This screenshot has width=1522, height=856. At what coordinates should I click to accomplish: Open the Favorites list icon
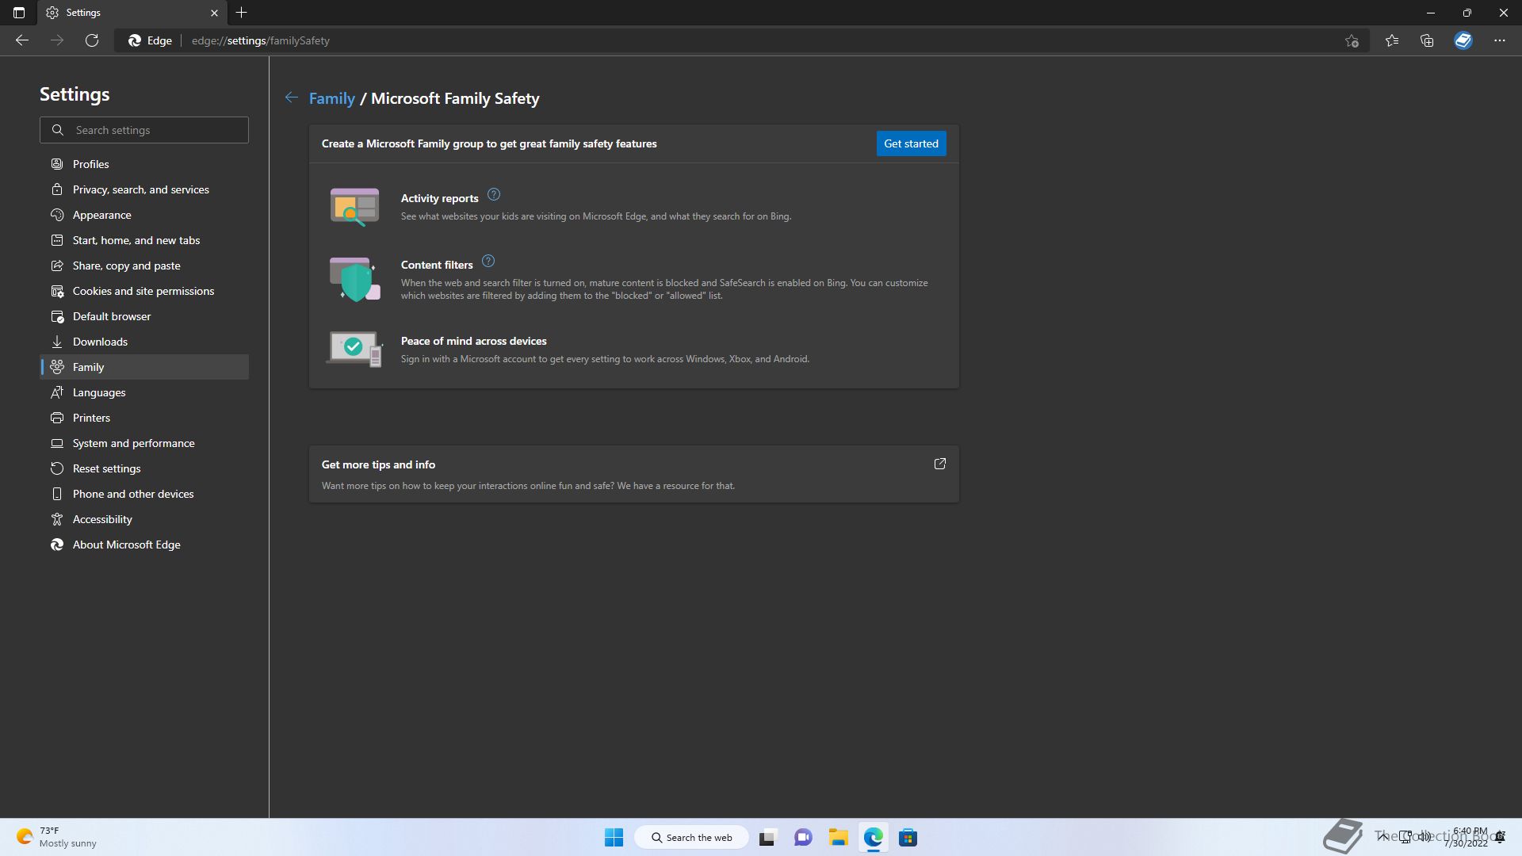coord(1392,40)
